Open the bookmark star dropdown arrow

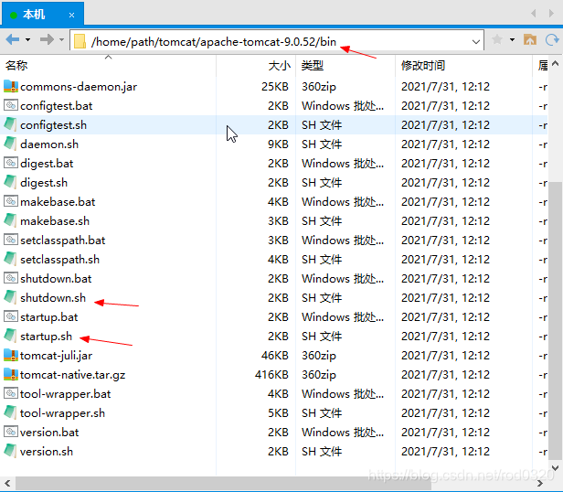(x=513, y=39)
